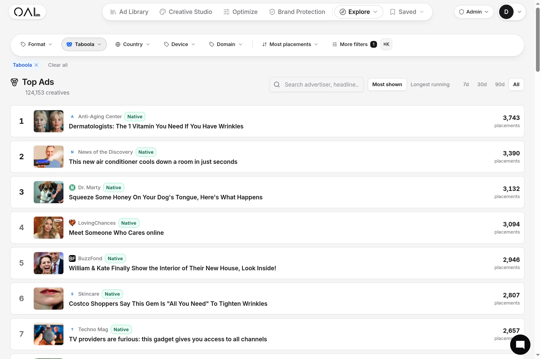Select the 90d time range
Image resolution: width=541 pixels, height=359 pixels.
click(x=500, y=84)
